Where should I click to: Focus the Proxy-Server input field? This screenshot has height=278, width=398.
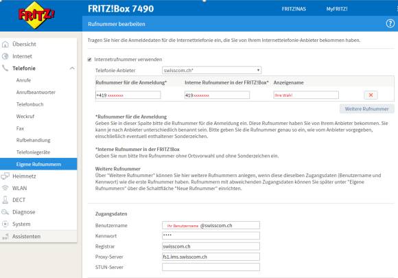211,257
